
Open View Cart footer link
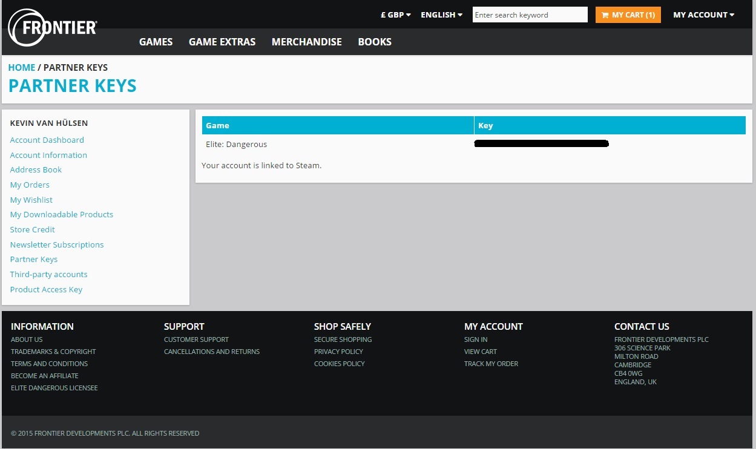pyautogui.click(x=481, y=352)
